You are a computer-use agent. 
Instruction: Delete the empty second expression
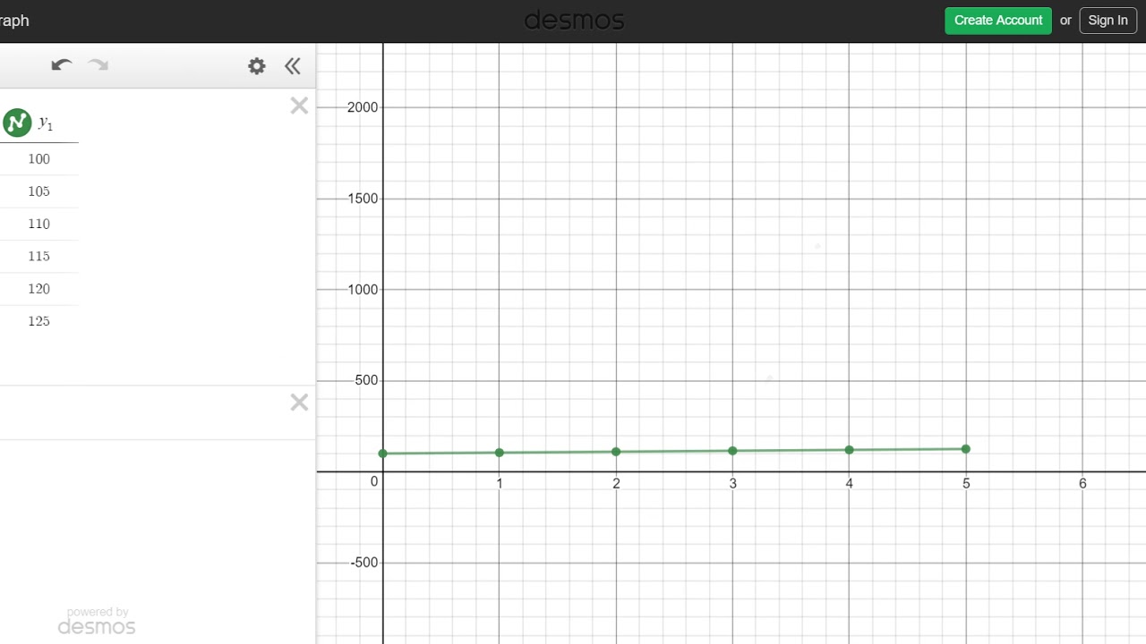299,402
